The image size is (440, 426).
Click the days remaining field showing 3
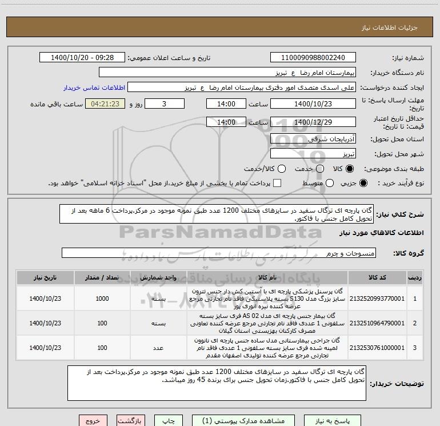click(x=165, y=103)
